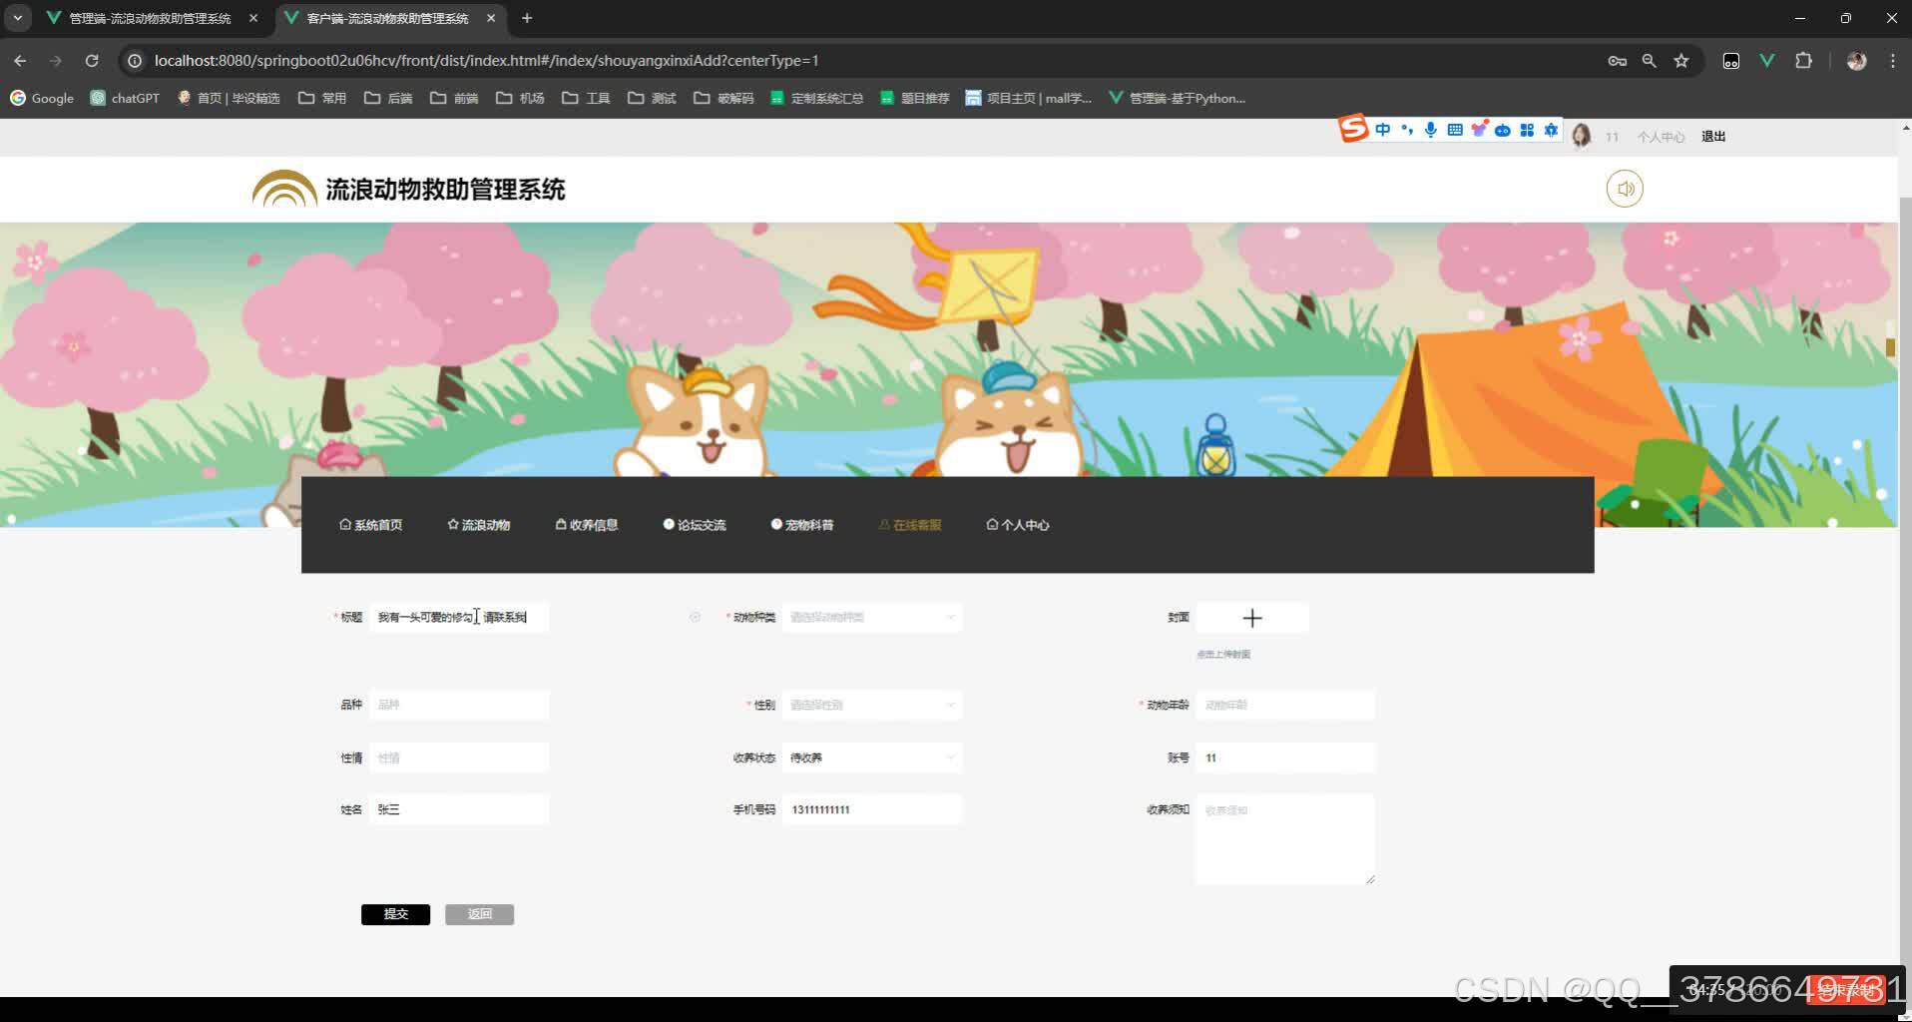Image resolution: width=1912 pixels, height=1022 pixels.
Task: Click 退出 logout link
Action: 1713,137
